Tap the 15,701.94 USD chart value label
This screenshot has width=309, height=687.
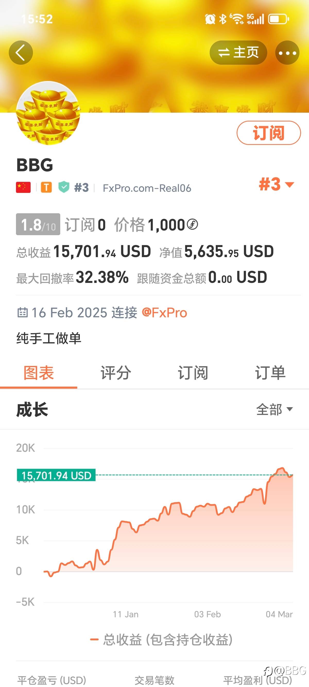coord(56,475)
